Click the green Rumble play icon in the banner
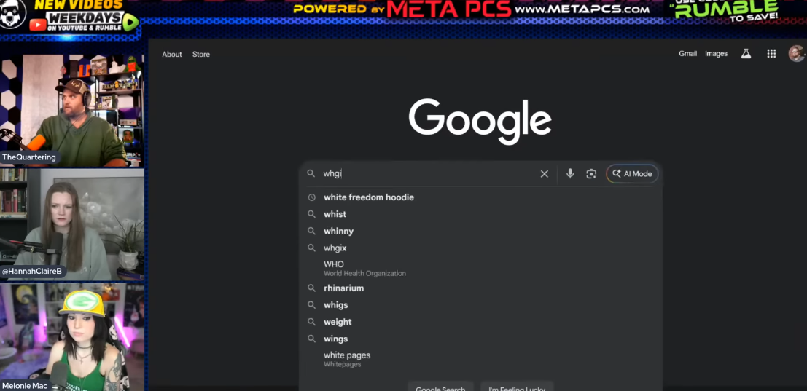 [x=130, y=23]
